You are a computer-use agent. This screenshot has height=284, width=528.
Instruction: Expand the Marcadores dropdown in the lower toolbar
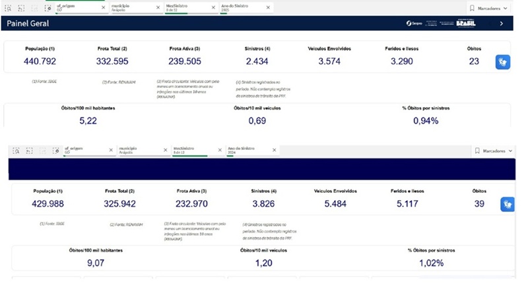point(494,151)
